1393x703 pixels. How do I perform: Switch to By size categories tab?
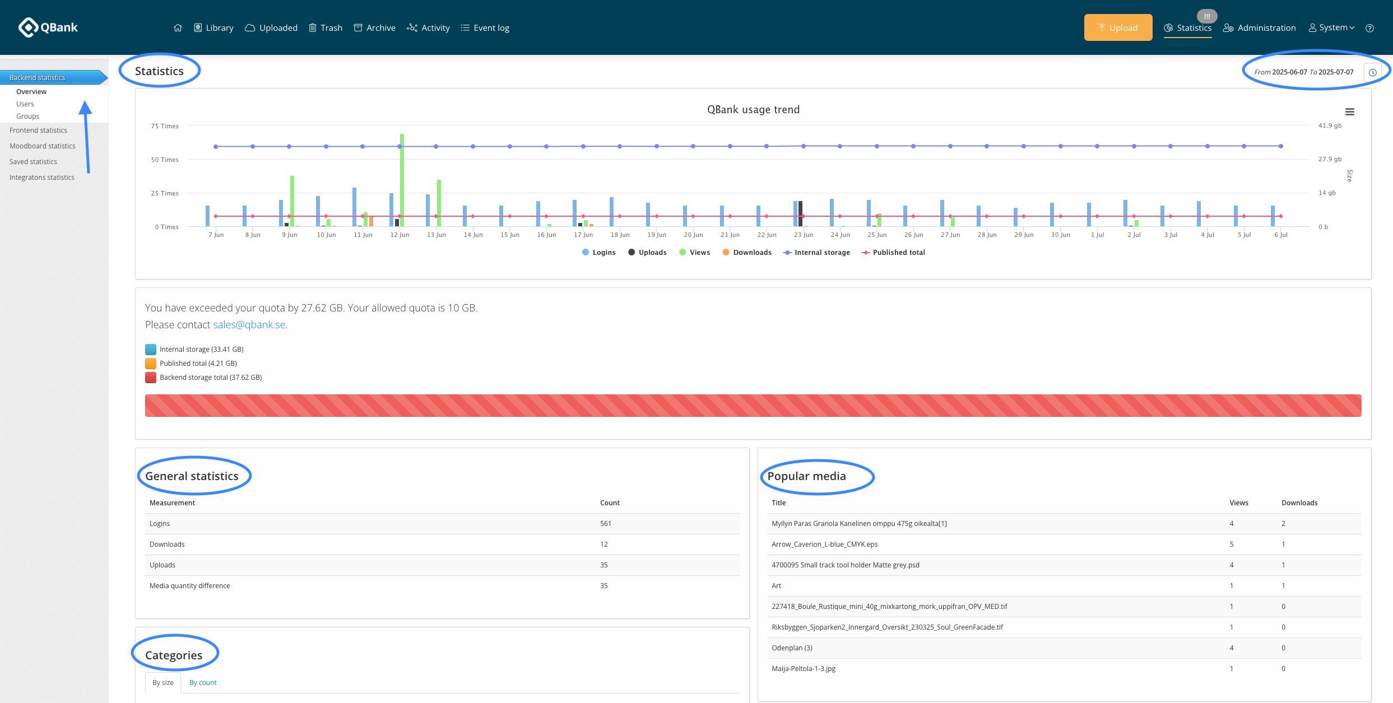[163, 683]
